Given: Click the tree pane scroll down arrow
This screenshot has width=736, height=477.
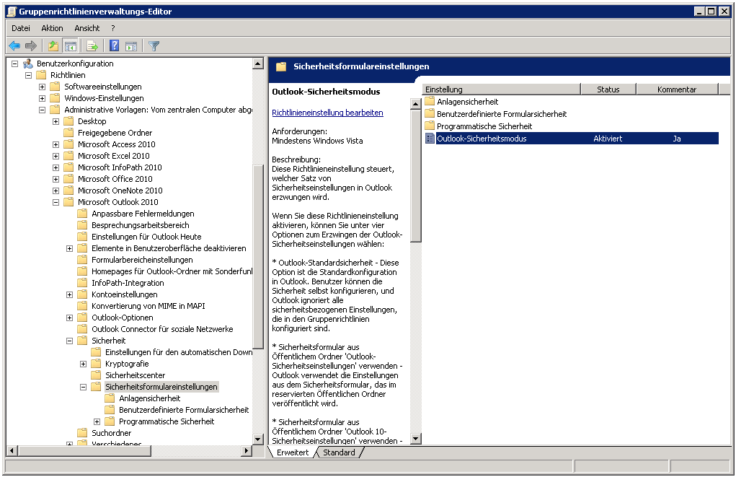Looking at the screenshot, I should click(257, 439).
